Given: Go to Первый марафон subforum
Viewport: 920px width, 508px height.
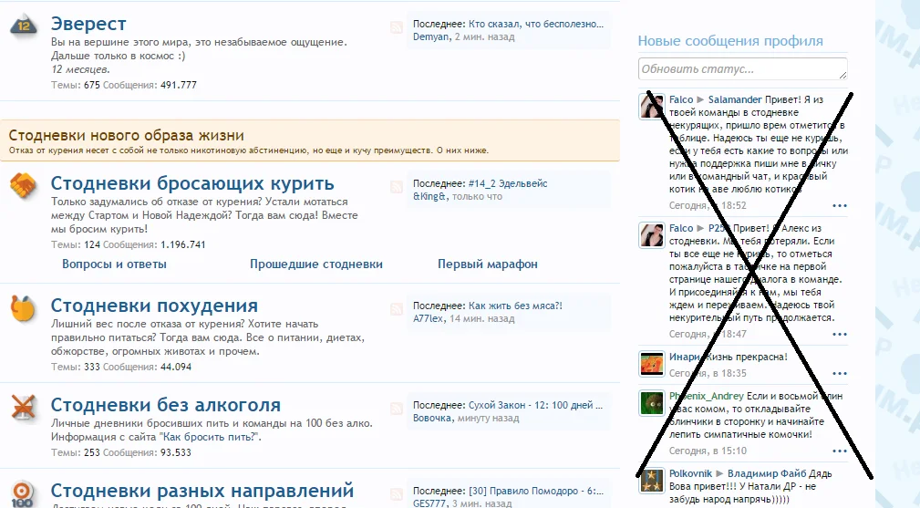Looking at the screenshot, I should point(488,264).
